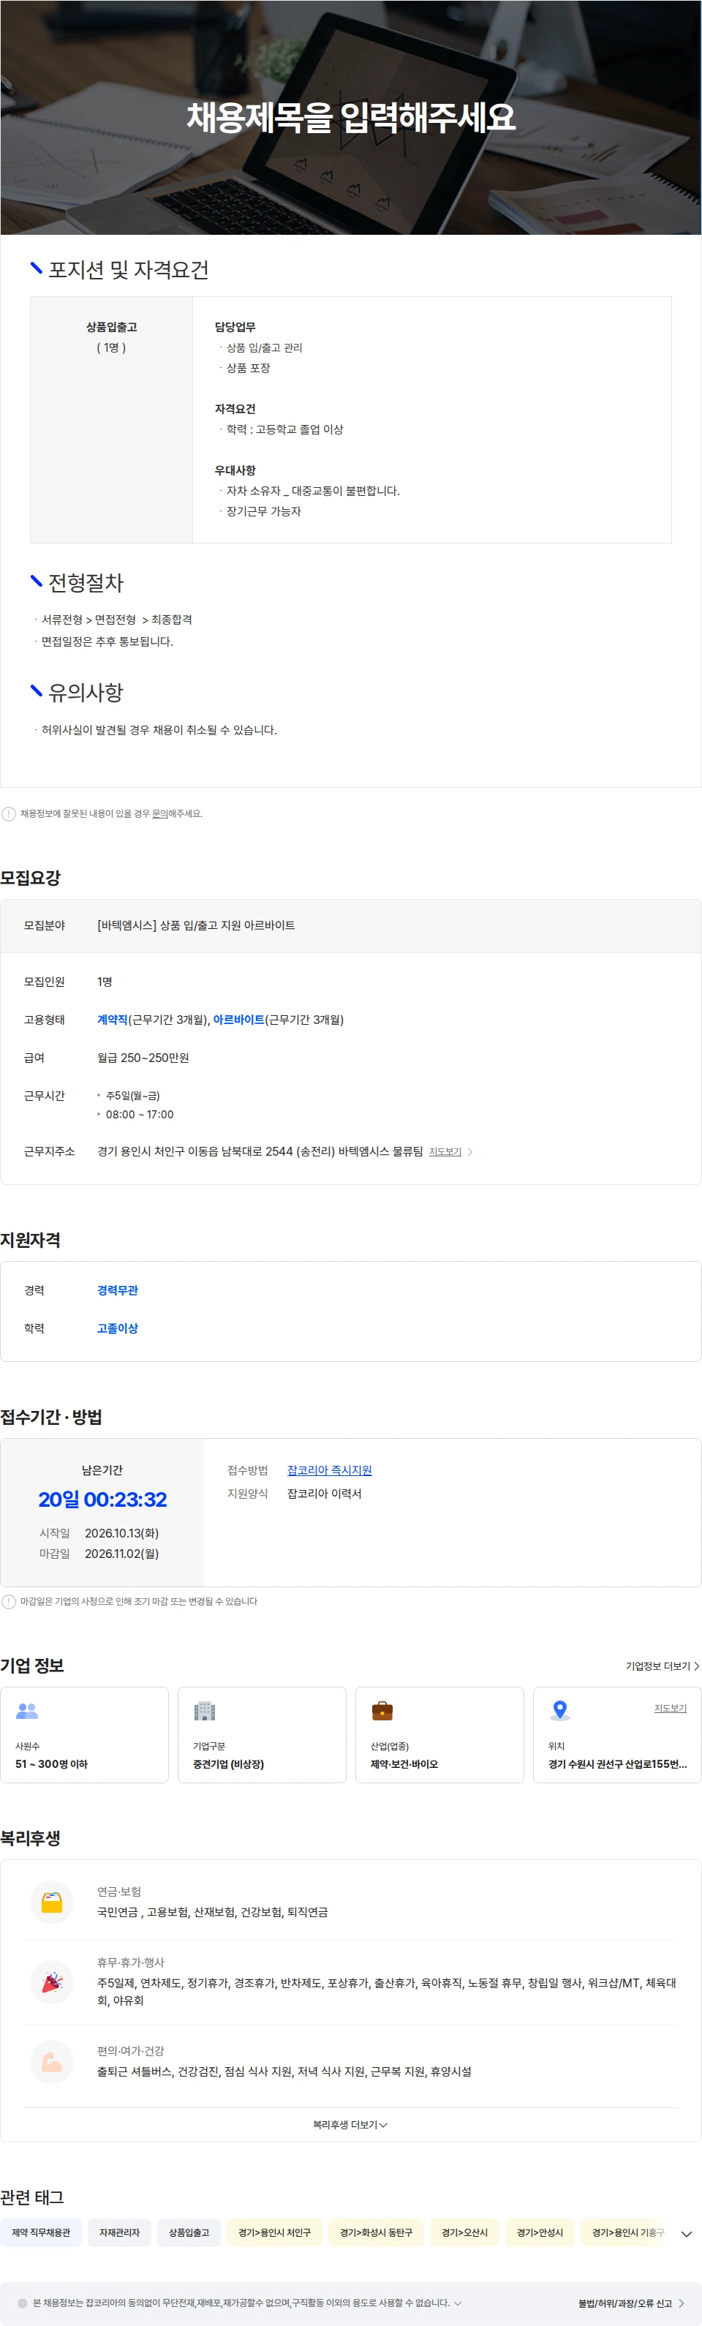Expand the copyright notice chevron

(458, 2303)
